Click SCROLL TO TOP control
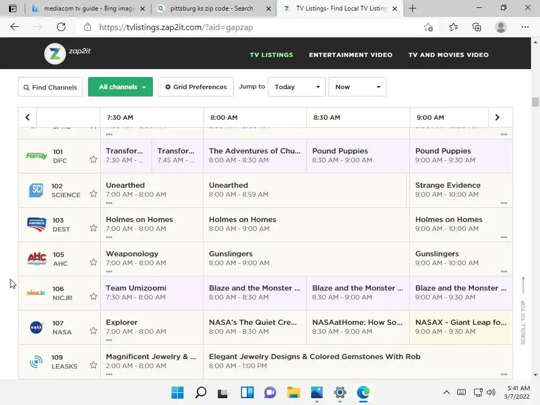The image size is (540, 405). [523, 311]
